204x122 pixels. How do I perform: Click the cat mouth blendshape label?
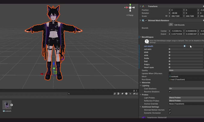pyautogui.click(x=148, y=46)
